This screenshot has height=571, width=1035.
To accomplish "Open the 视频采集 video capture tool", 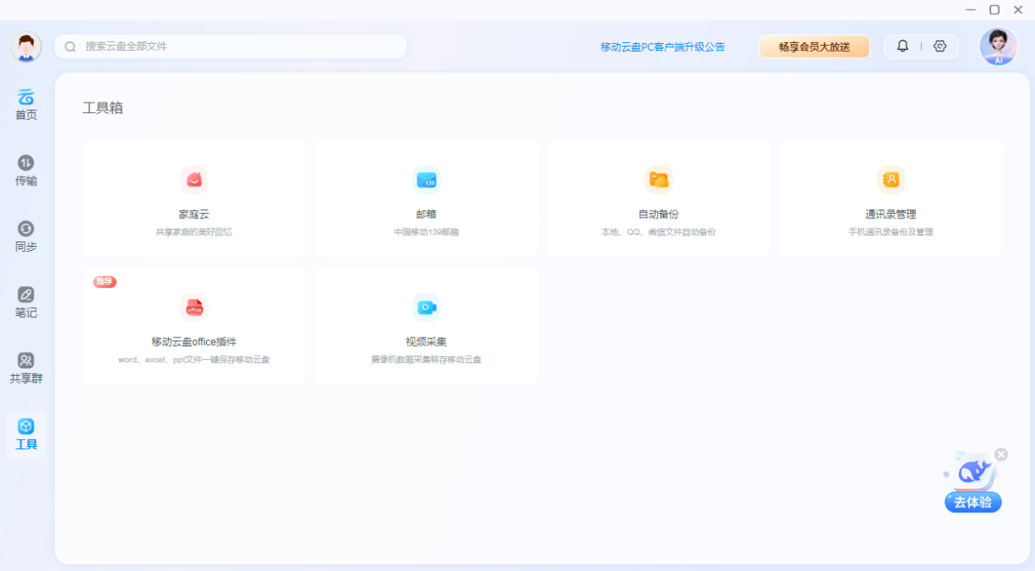I will (x=426, y=324).
